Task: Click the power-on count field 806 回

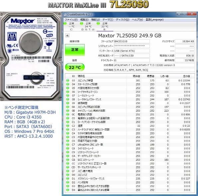Action: 185,56
